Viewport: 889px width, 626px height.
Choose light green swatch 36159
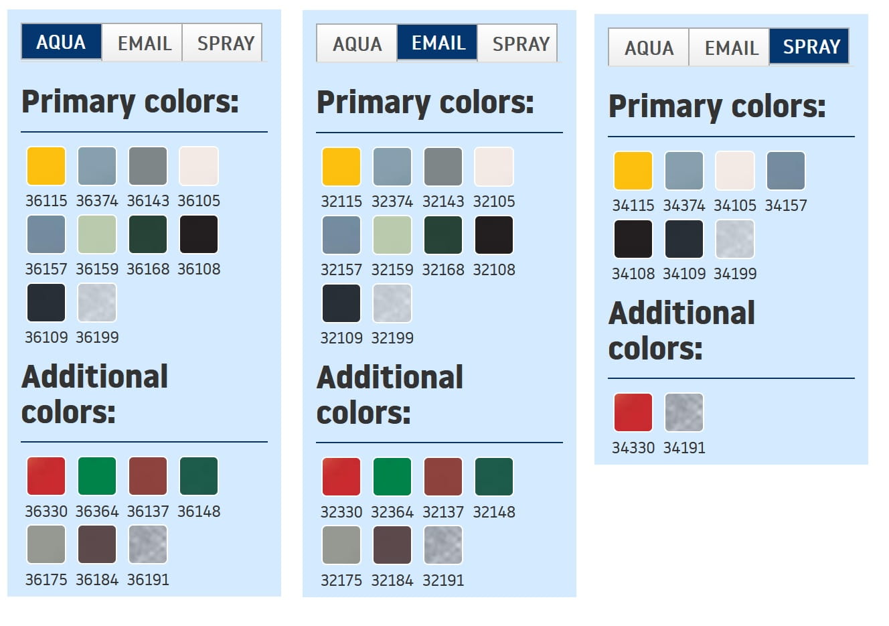pyautogui.click(x=97, y=234)
